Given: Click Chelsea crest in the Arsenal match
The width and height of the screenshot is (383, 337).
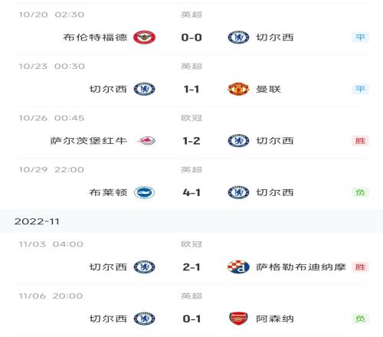Looking at the screenshot, I should [144, 319].
